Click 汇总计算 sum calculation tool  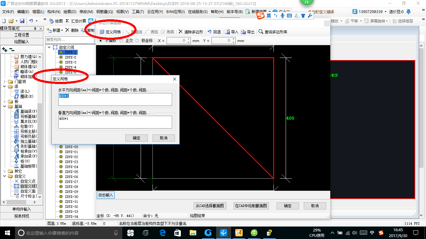click(x=76, y=21)
